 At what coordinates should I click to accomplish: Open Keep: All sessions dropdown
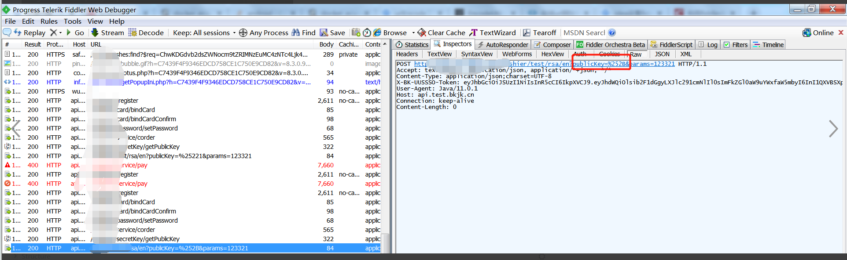pyautogui.click(x=204, y=32)
